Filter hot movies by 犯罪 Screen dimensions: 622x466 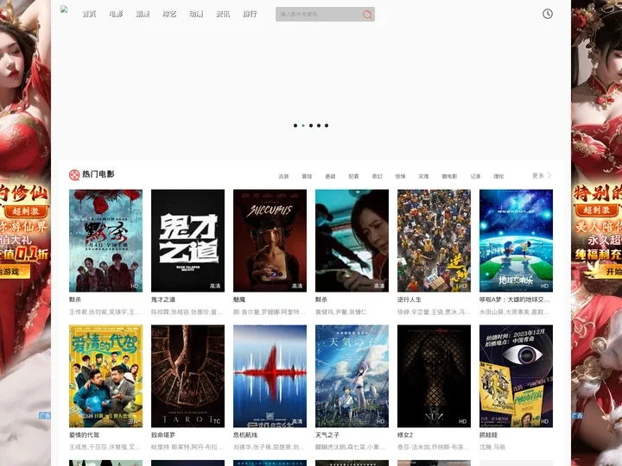point(353,176)
